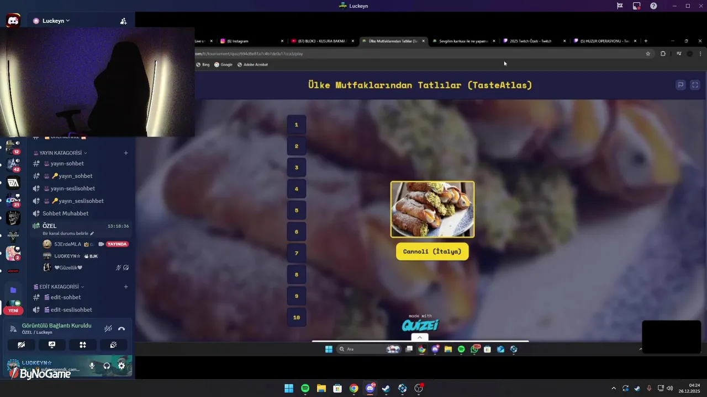Toggle quiz fullscreen mode
This screenshot has width=707, height=397.
[695, 85]
